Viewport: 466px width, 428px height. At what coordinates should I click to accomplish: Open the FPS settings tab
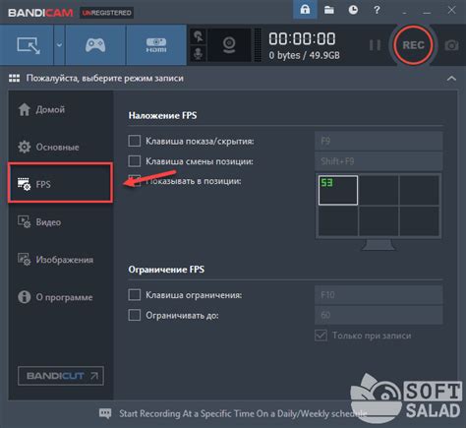[61, 182]
